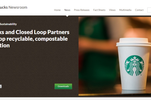The height and width of the screenshot is (100, 151).
Task: Switch to the Views section
Action: click(x=112, y=10)
